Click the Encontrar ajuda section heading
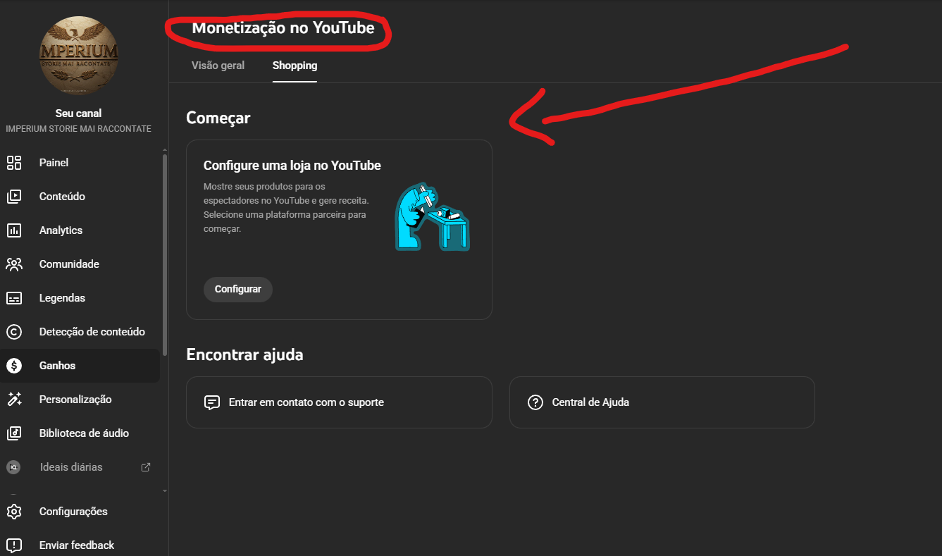Image resolution: width=942 pixels, height=556 pixels. pyautogui.click(x=245, y=354)
